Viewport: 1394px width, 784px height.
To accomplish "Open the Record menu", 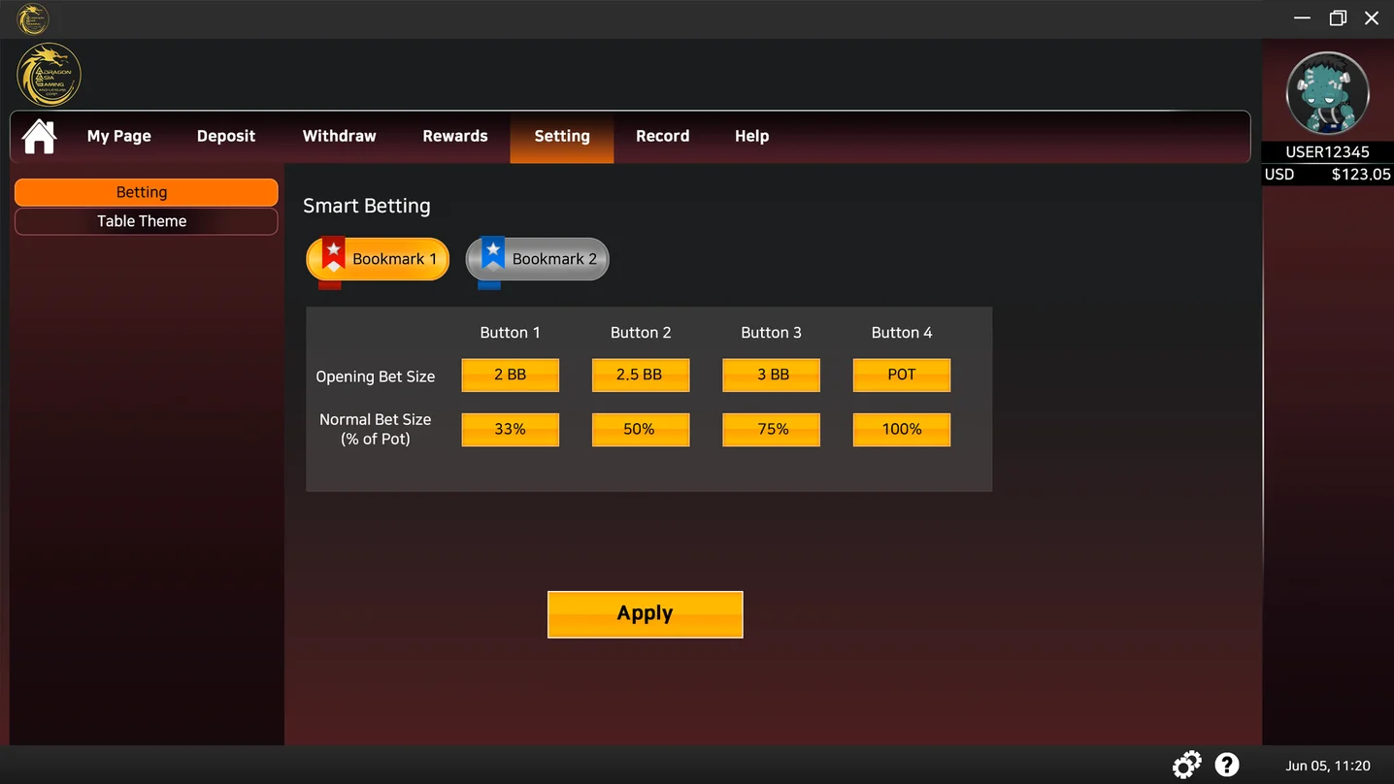I will 662,136.
